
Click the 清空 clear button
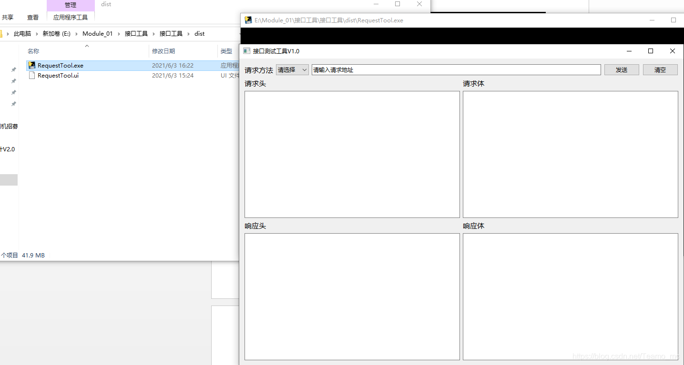coord(660,70)
